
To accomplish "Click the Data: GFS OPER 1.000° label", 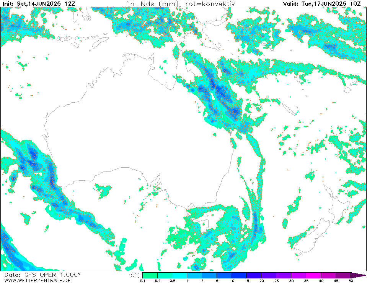I will [42, 275].
